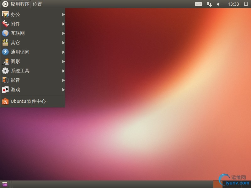Image resolution: width=251 pixels, height=188 pixels.
Task: Click the 其它 toolbox icon
Action: coord(5,43)
